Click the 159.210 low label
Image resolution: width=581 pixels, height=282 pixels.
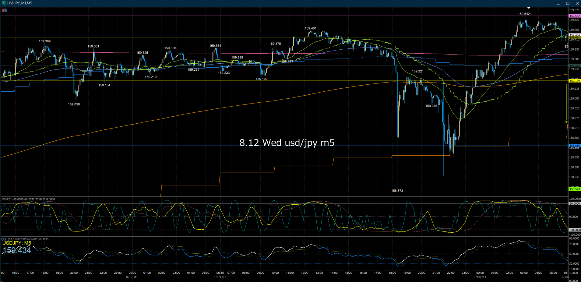point(151,77)
